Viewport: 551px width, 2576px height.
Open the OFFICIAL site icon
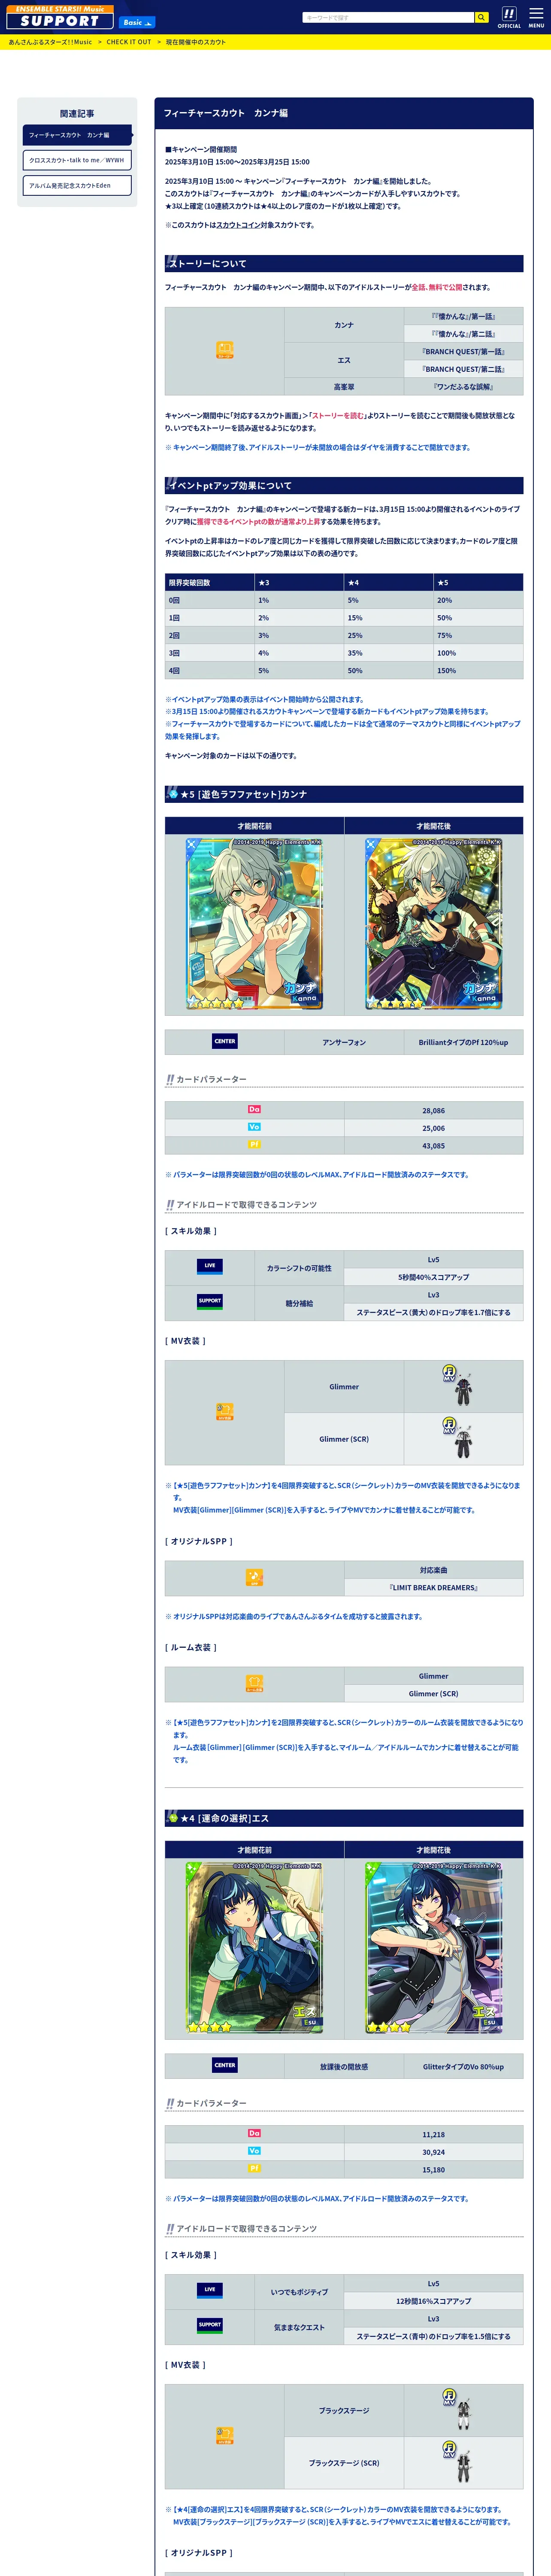509,17
